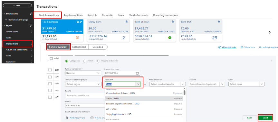This screenshot has width=278, height=122.
Task: Click the Add attachment link text
Action: pyautogui.click(x=77, y=118)
